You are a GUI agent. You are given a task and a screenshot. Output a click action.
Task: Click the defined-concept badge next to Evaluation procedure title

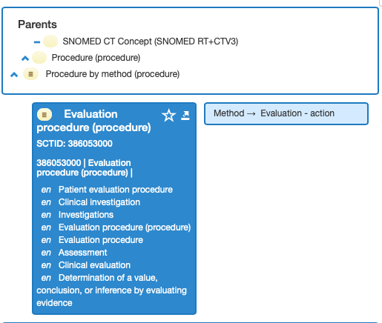(x=45, y=115)
